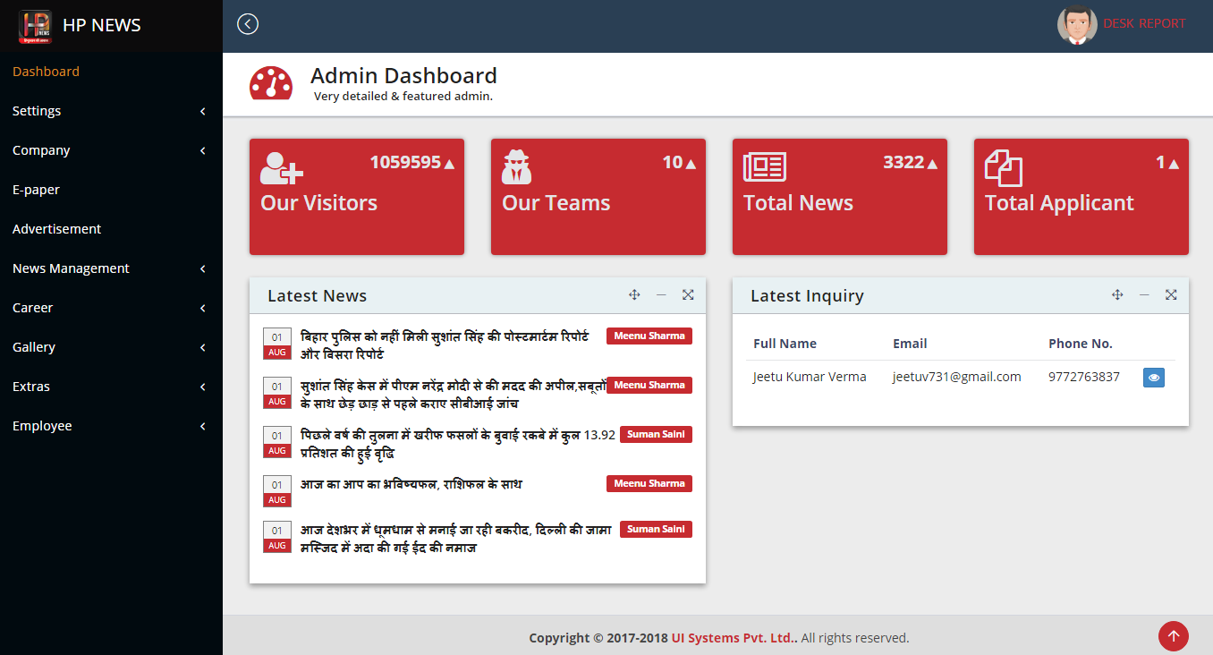Open the E-paper menu item
1213x655 pixels.
pyautogui.click(x=37, y=190)
